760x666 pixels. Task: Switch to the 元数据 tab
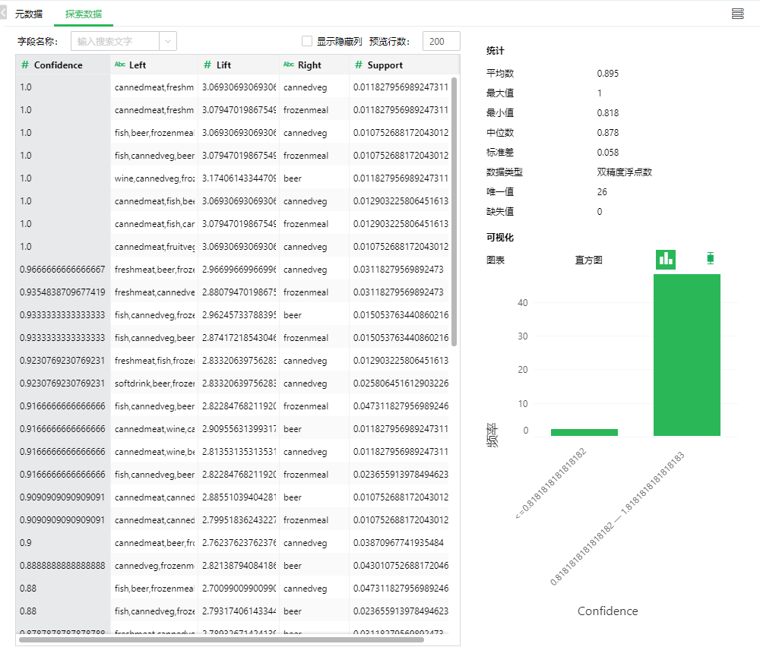coord(29,14)
